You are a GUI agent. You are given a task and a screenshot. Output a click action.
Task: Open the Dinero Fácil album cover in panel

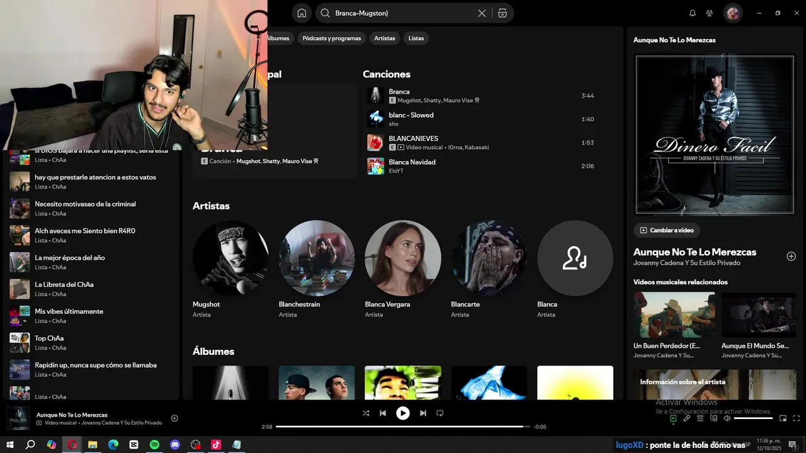point(715,135)
